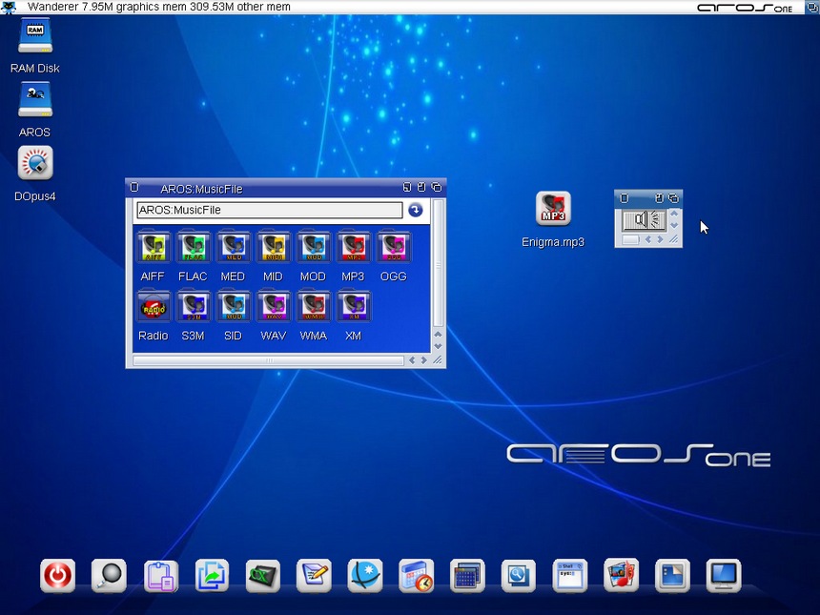This screenshot has height=615, width=820.
Task: Open the OGG music folder
Action: point(393,248)
